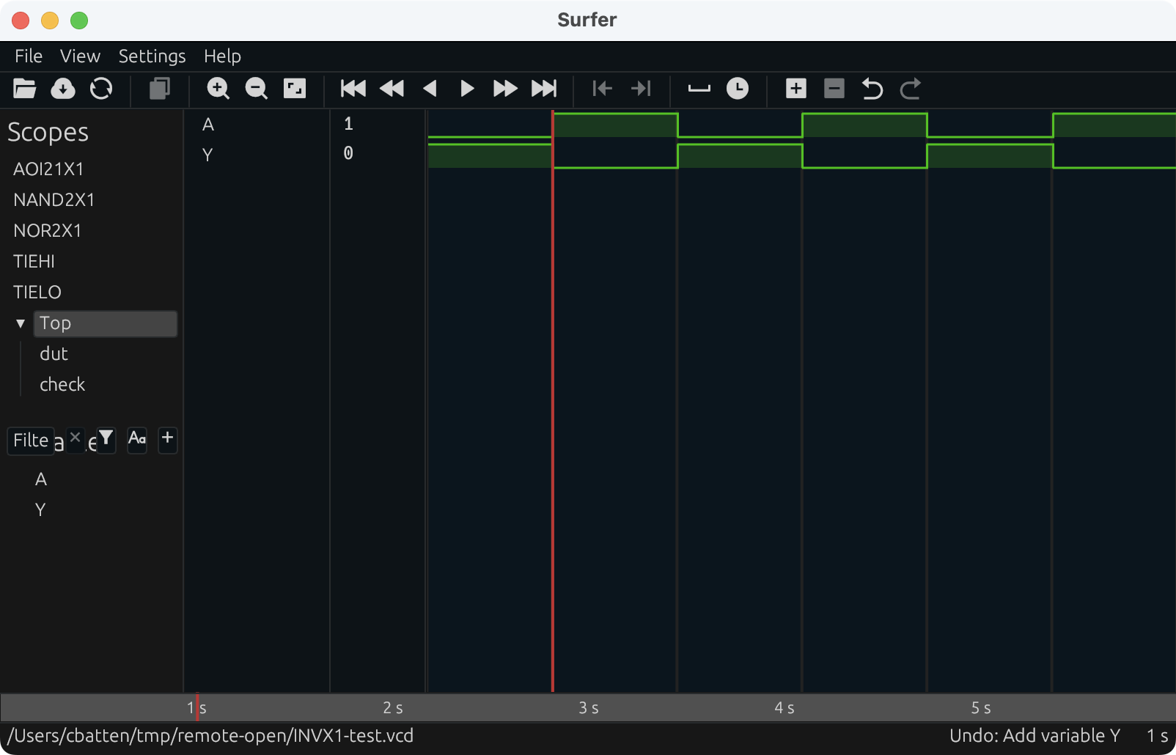Jump to the start of the waveform
1176x755 pixels.
pos(353,89)
